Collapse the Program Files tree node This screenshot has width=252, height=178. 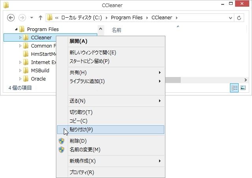click(16, 29)
